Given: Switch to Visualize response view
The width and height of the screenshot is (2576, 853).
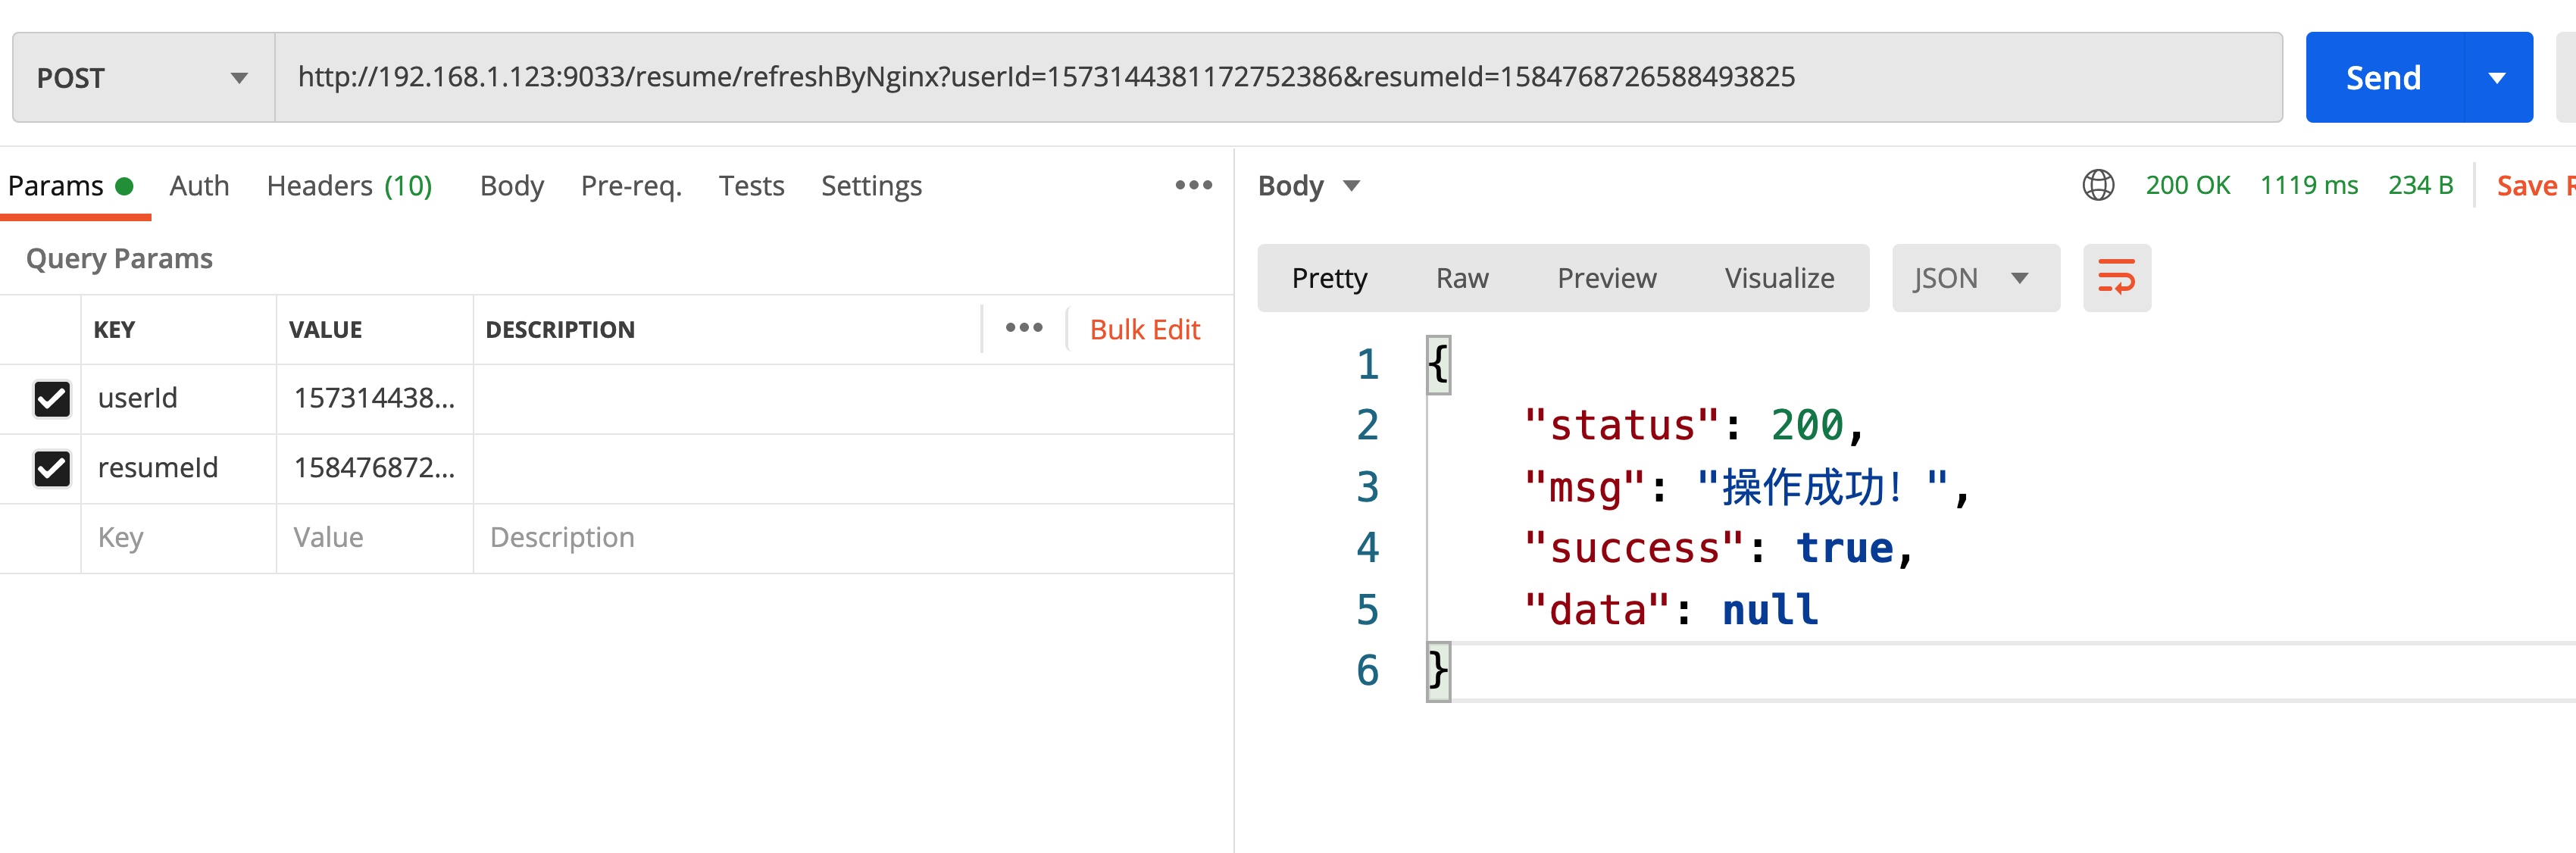Looking at the screenshot, I should (x=1778, y=278).
